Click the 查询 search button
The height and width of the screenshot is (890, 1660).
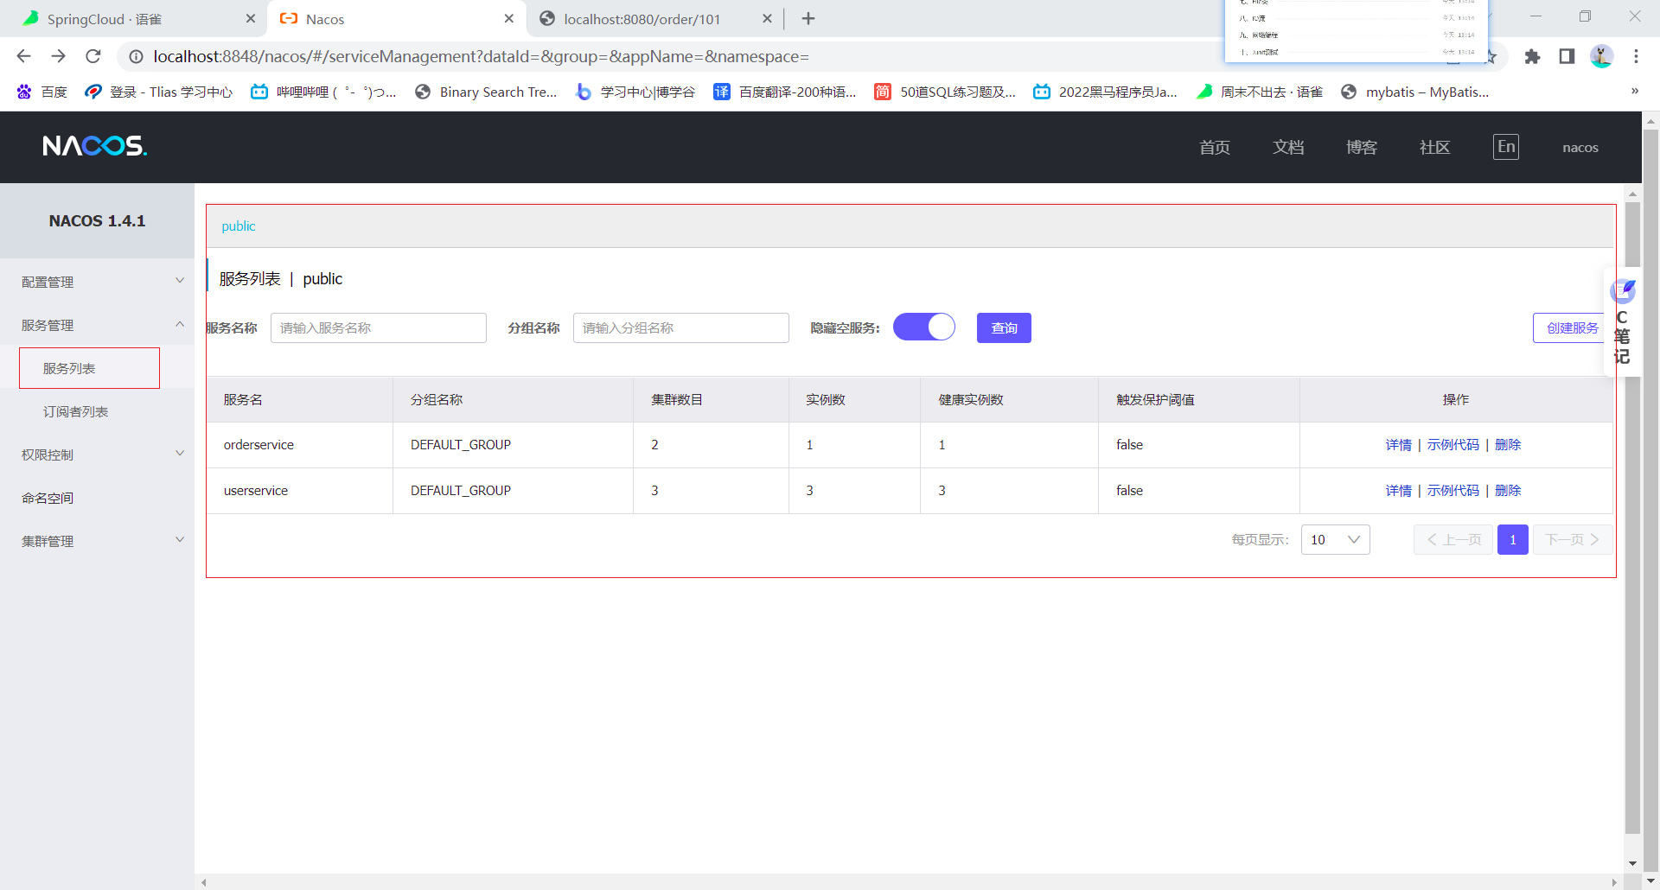1004,327
